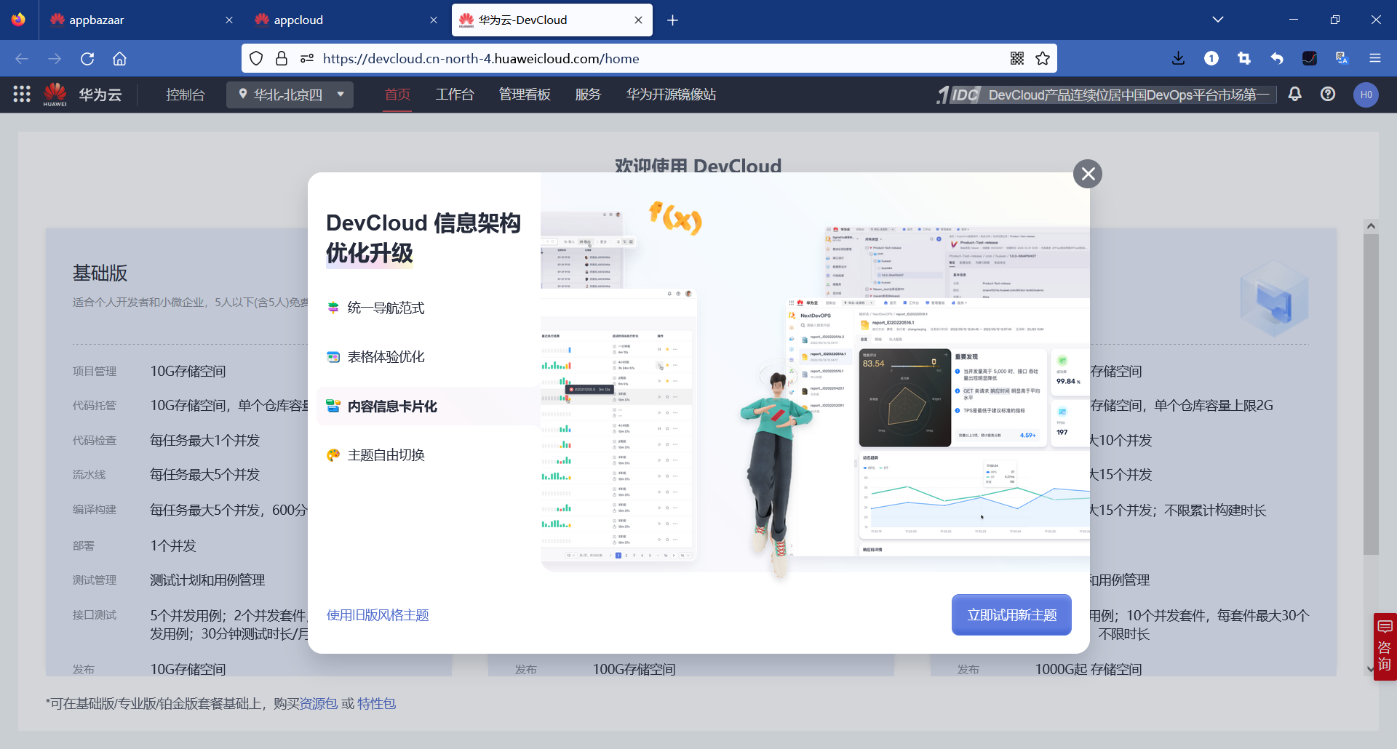
Task: Click the tracking protection shield icon
Action: [x=256, y=58]
